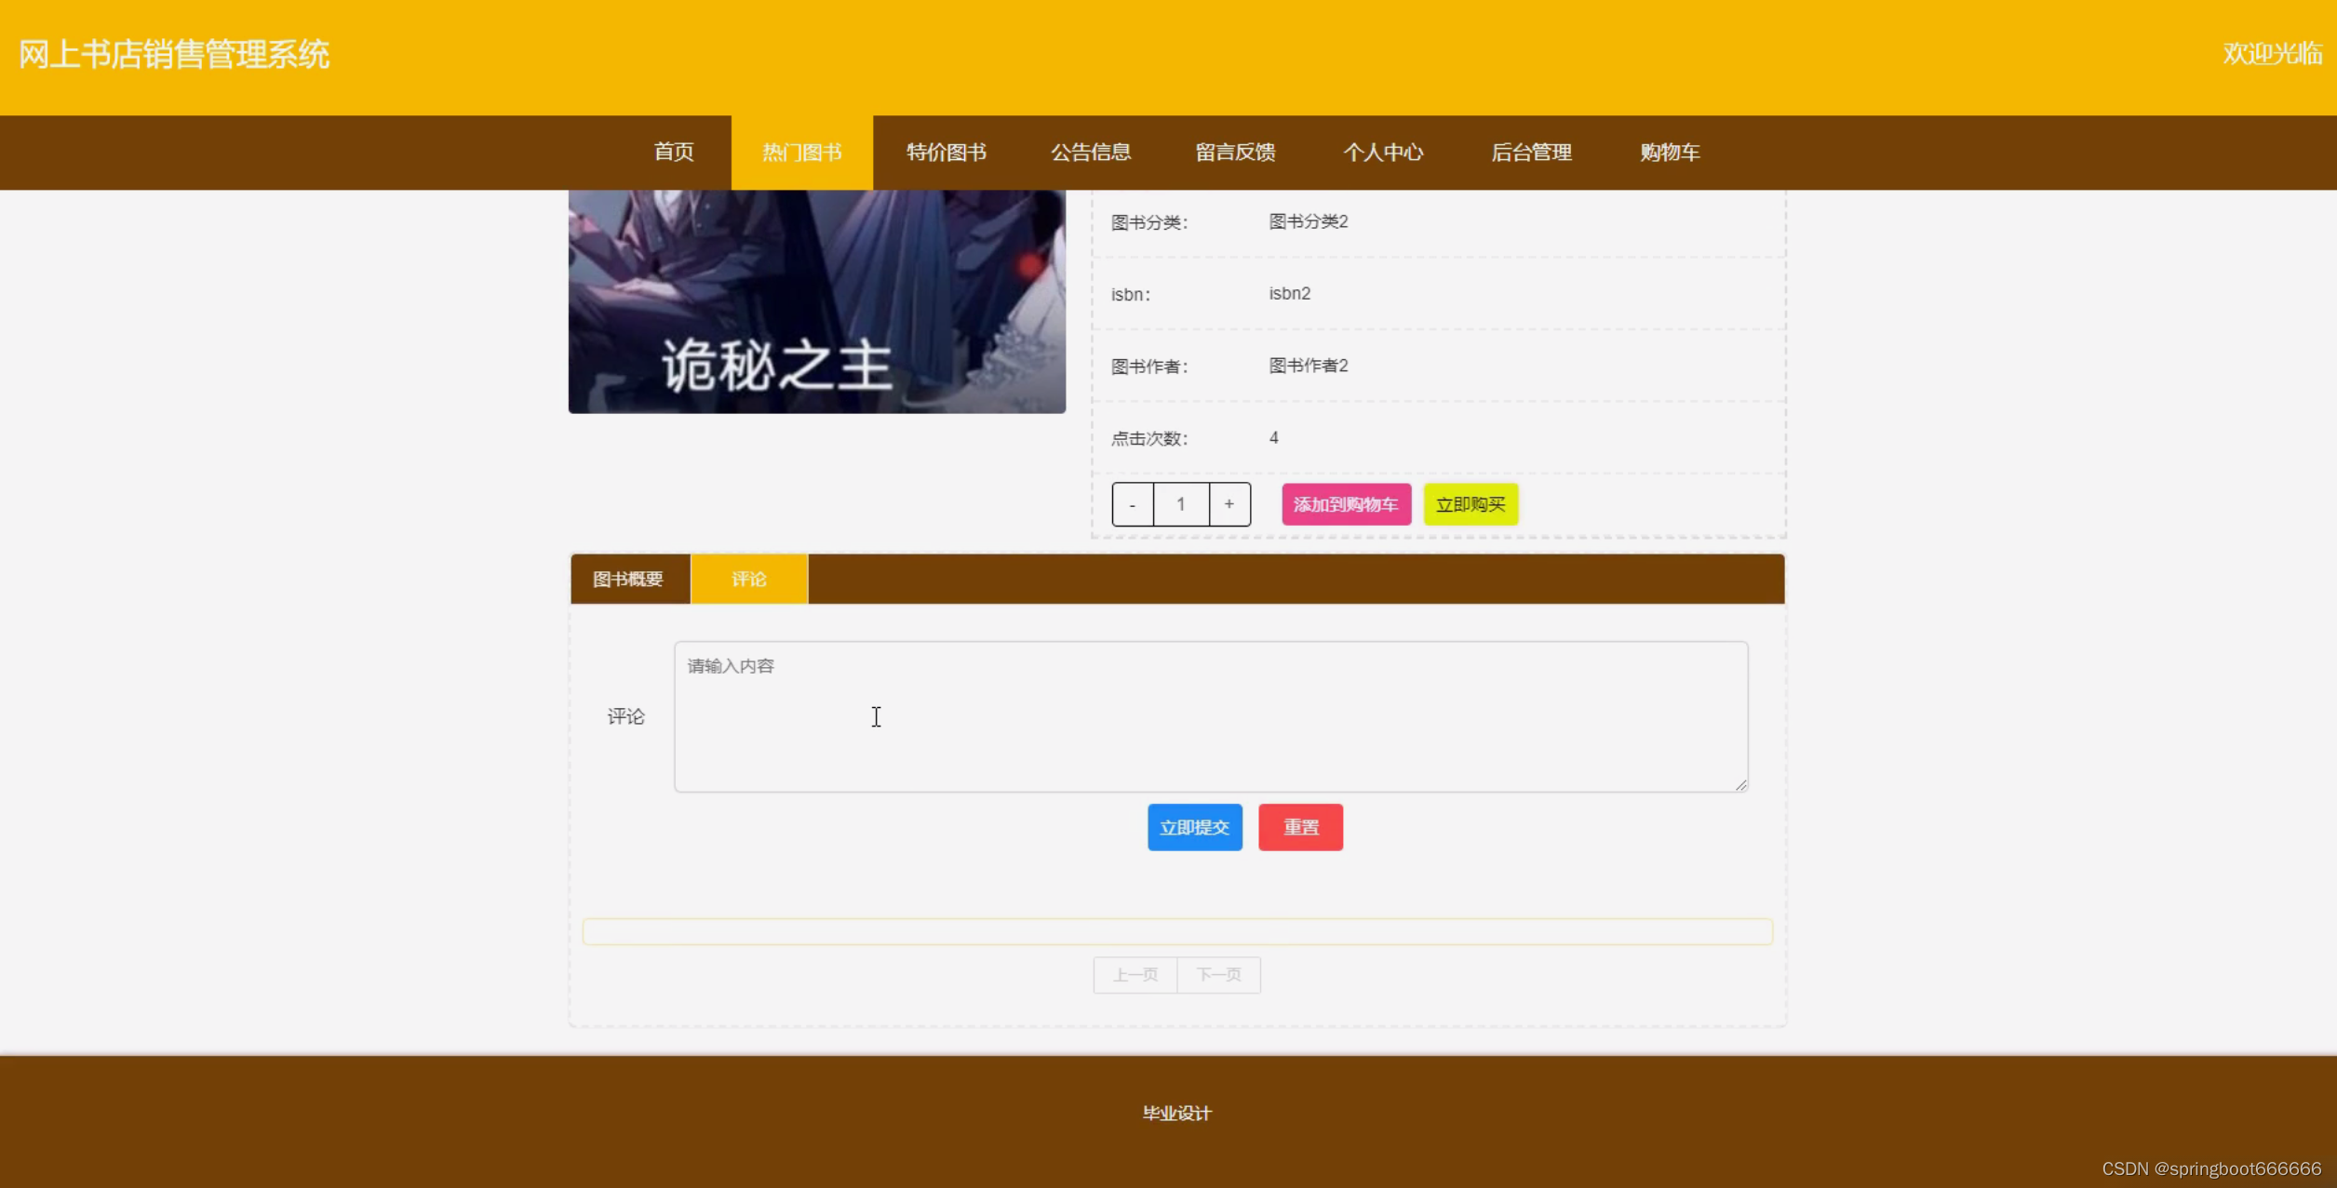This screenshot has height=1188, width=2337.
Task: Select the 热门图书 nav tab
Action: [801, 153]
